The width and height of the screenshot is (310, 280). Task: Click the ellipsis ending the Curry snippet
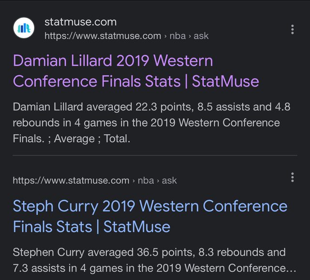(x=293, y=267)
